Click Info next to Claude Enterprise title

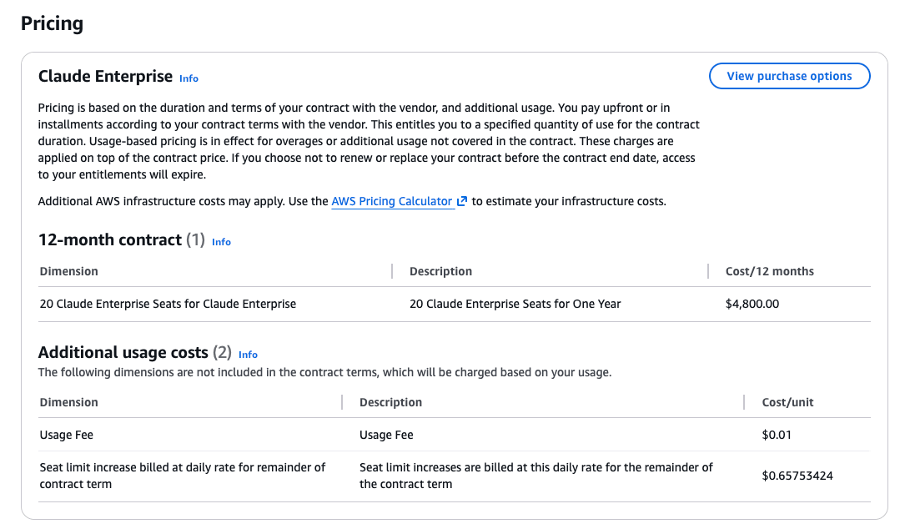pos(189,78)
